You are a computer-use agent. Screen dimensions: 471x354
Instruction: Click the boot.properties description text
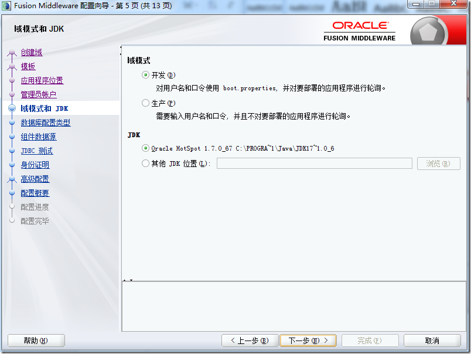point(271,88)
